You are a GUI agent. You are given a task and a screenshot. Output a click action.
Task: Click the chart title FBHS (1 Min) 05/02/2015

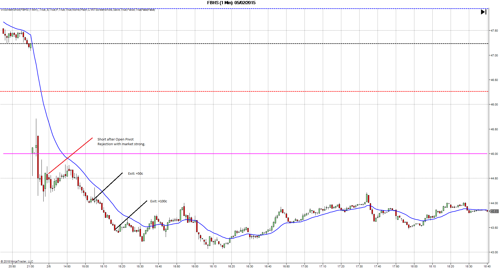pos(231,3)
